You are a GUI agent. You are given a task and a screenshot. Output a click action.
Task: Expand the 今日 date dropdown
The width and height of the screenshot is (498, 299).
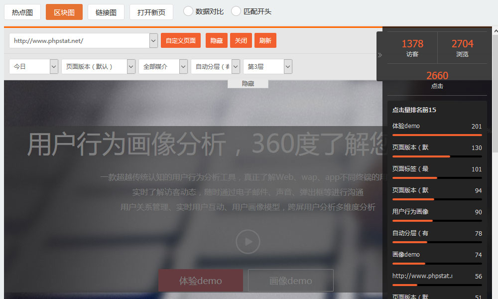click(54, 67)
